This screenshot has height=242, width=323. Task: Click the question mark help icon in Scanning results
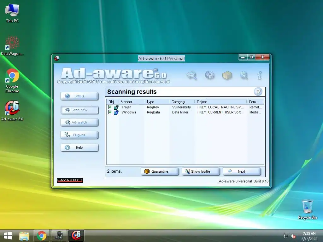pyautogui.click(x=258, y=92)
